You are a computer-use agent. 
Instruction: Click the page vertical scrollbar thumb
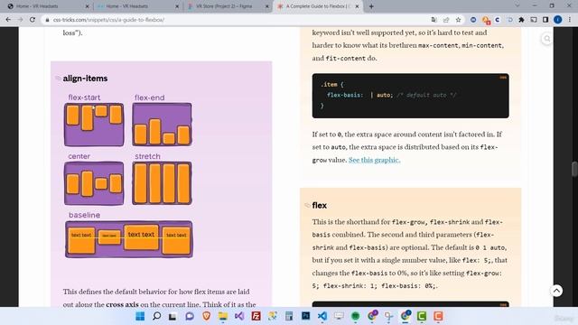click(x=574, y=169)
